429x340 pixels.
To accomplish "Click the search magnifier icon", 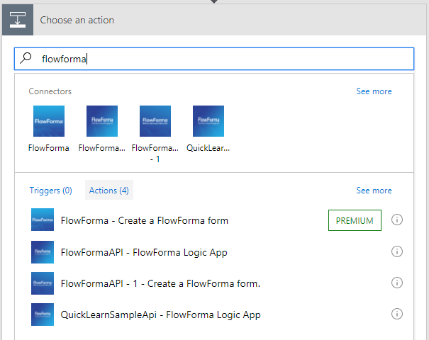I will point(26,58).
